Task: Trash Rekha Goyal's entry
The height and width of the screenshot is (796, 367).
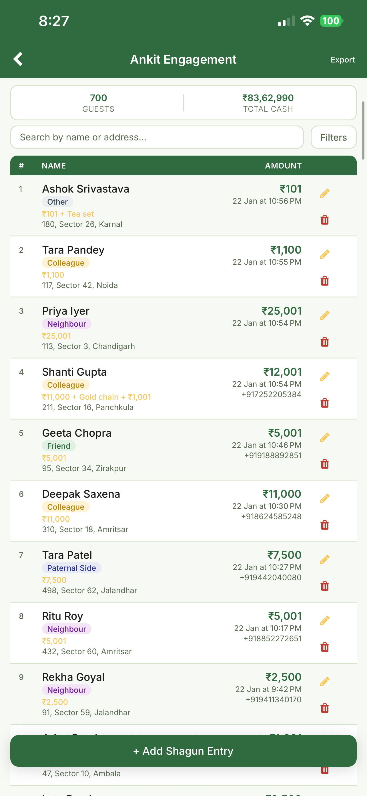Action: click(324, 708)
